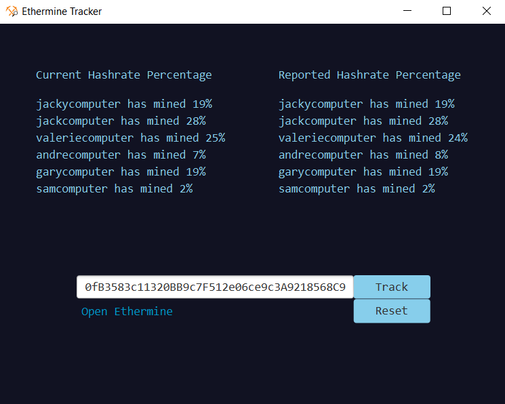Click the Track button
The height and width of the screenshot is (404, 505).
392,287
